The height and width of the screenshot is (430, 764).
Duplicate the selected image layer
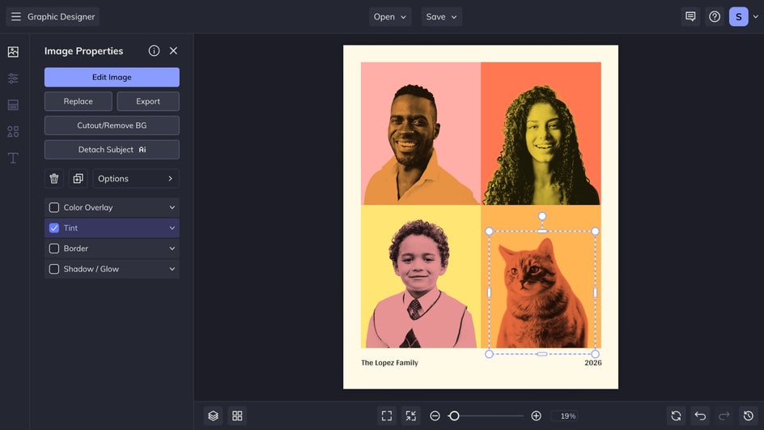pos(78,178)
